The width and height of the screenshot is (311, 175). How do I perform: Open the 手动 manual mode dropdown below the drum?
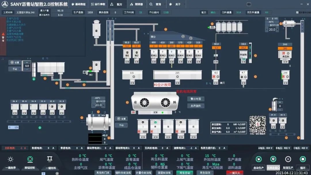121,125
